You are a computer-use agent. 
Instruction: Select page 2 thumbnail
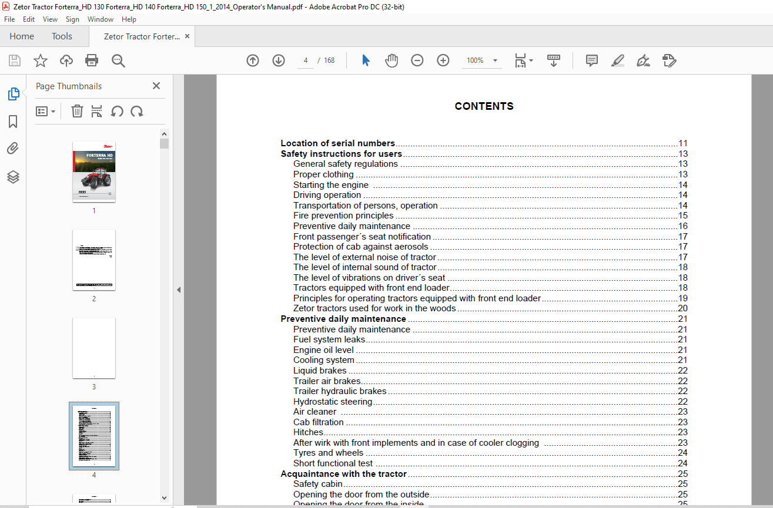(94, 260)
